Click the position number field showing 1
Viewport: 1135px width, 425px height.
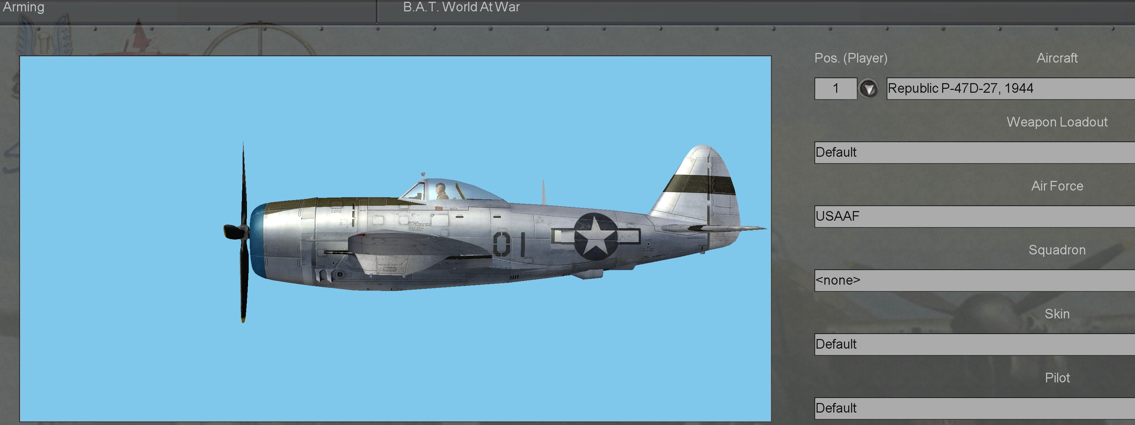(835, 88)
